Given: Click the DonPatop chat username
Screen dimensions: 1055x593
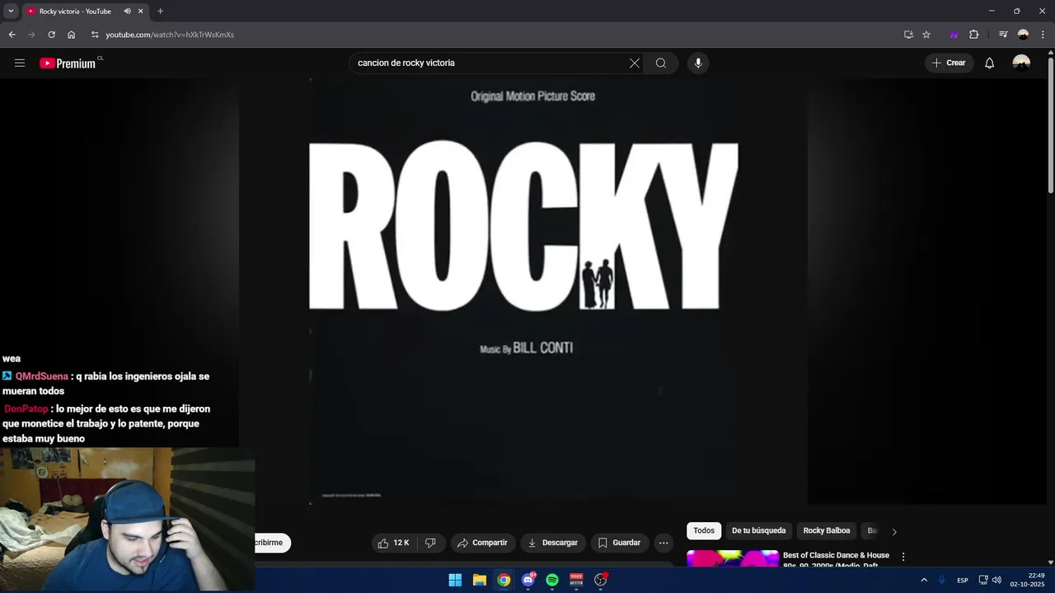Looking at the screenshot, I should coord(26,409).
